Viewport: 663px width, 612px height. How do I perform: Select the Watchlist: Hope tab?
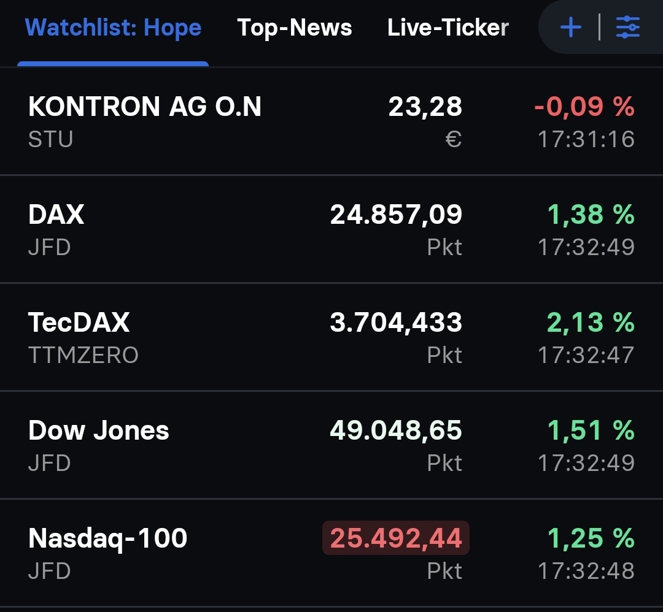[x=113, y=27]
